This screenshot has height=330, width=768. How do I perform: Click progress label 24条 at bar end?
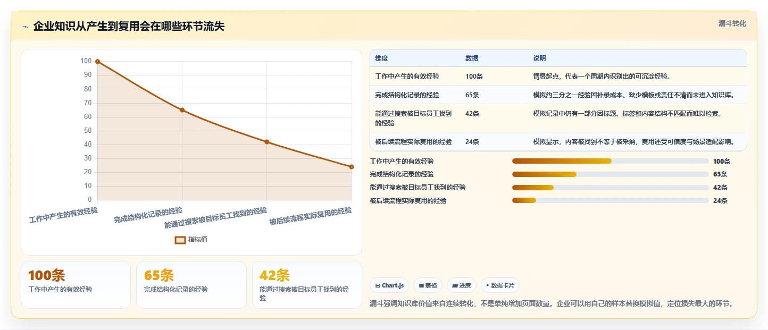click(x=720, y=201)
